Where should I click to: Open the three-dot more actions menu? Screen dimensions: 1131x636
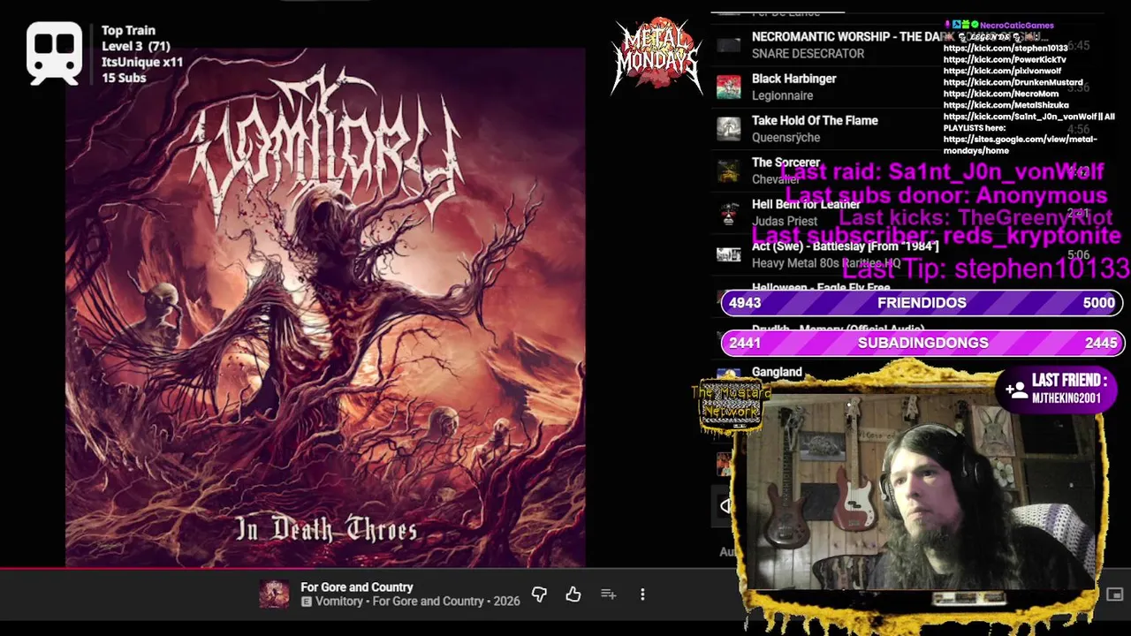click(x=642, y=594)
